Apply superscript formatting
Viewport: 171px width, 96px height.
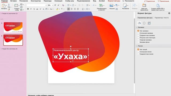(x=40, y=9)
